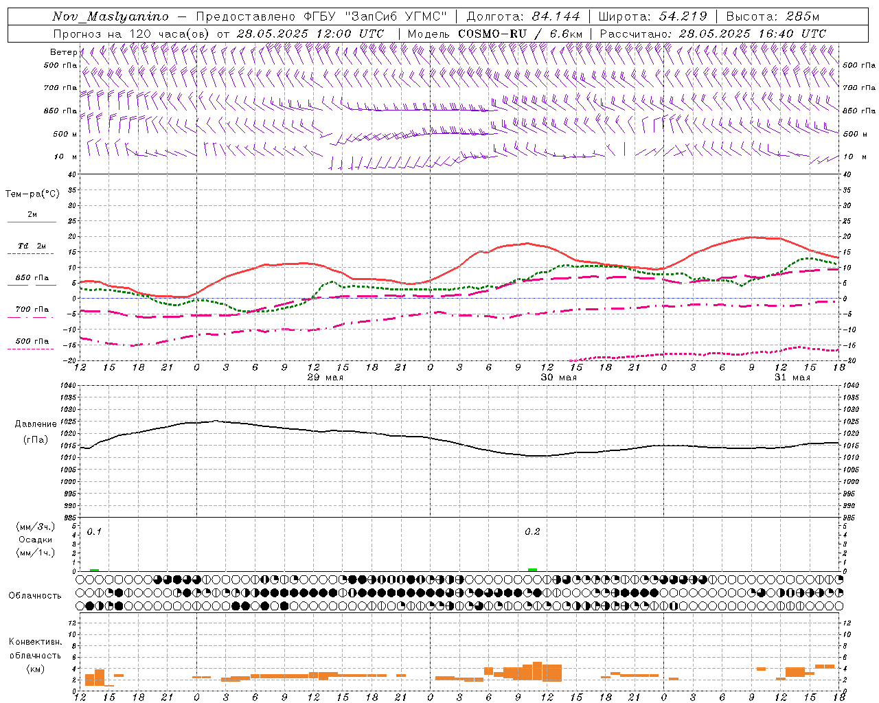The height and width of the screenshot is (703, 879).
Task: Click the Рассчитано 28.05.2025 16:40 UTC timestamp
Action: (713, 34)
